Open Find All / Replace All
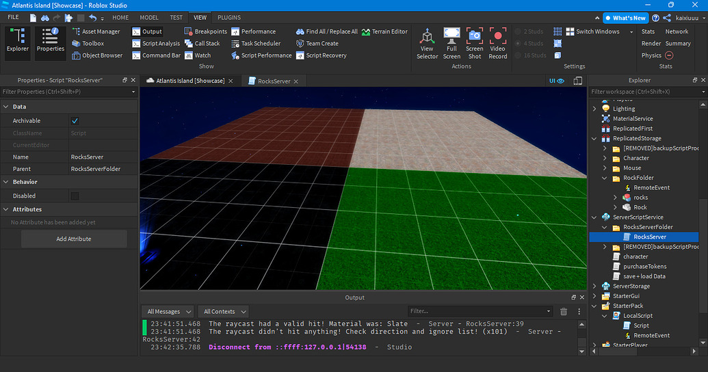 327,31
